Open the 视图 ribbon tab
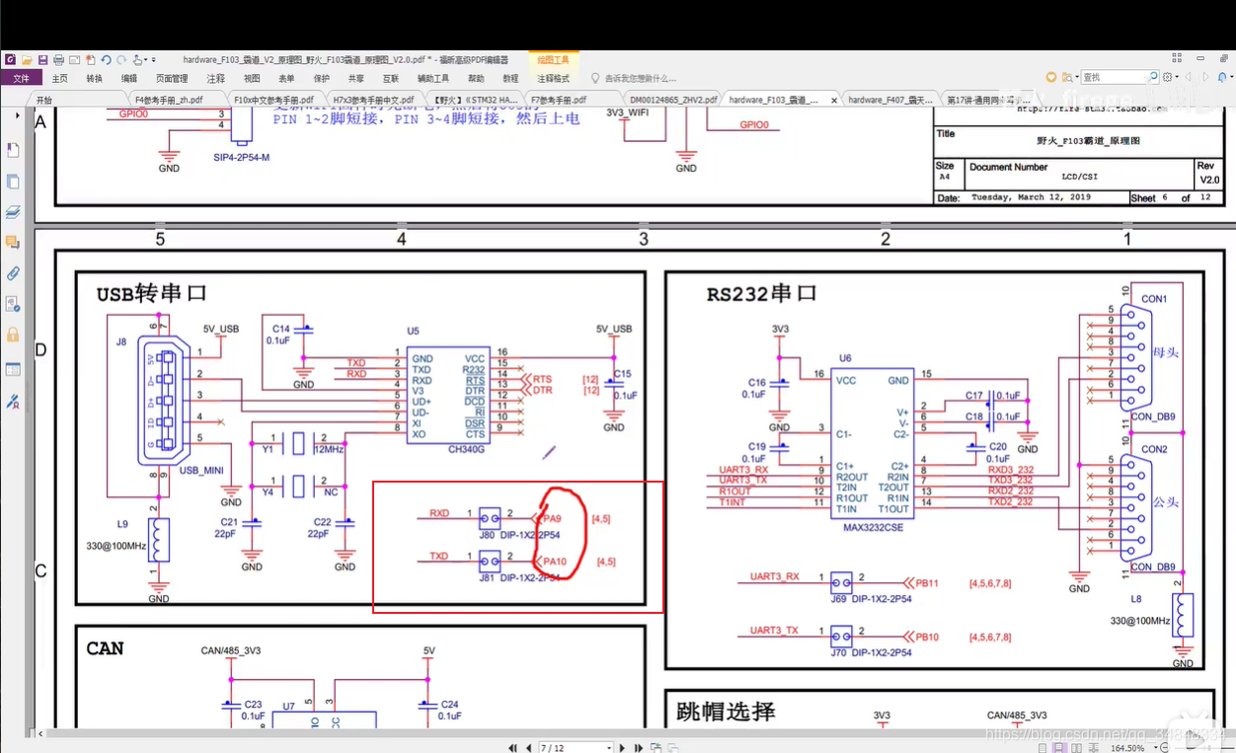The width and height of the screenshot is (1236, 753). (x=252, y=79)
